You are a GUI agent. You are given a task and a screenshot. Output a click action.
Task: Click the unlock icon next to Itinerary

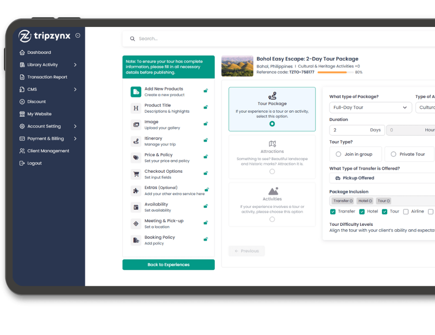tap(206, 140)
